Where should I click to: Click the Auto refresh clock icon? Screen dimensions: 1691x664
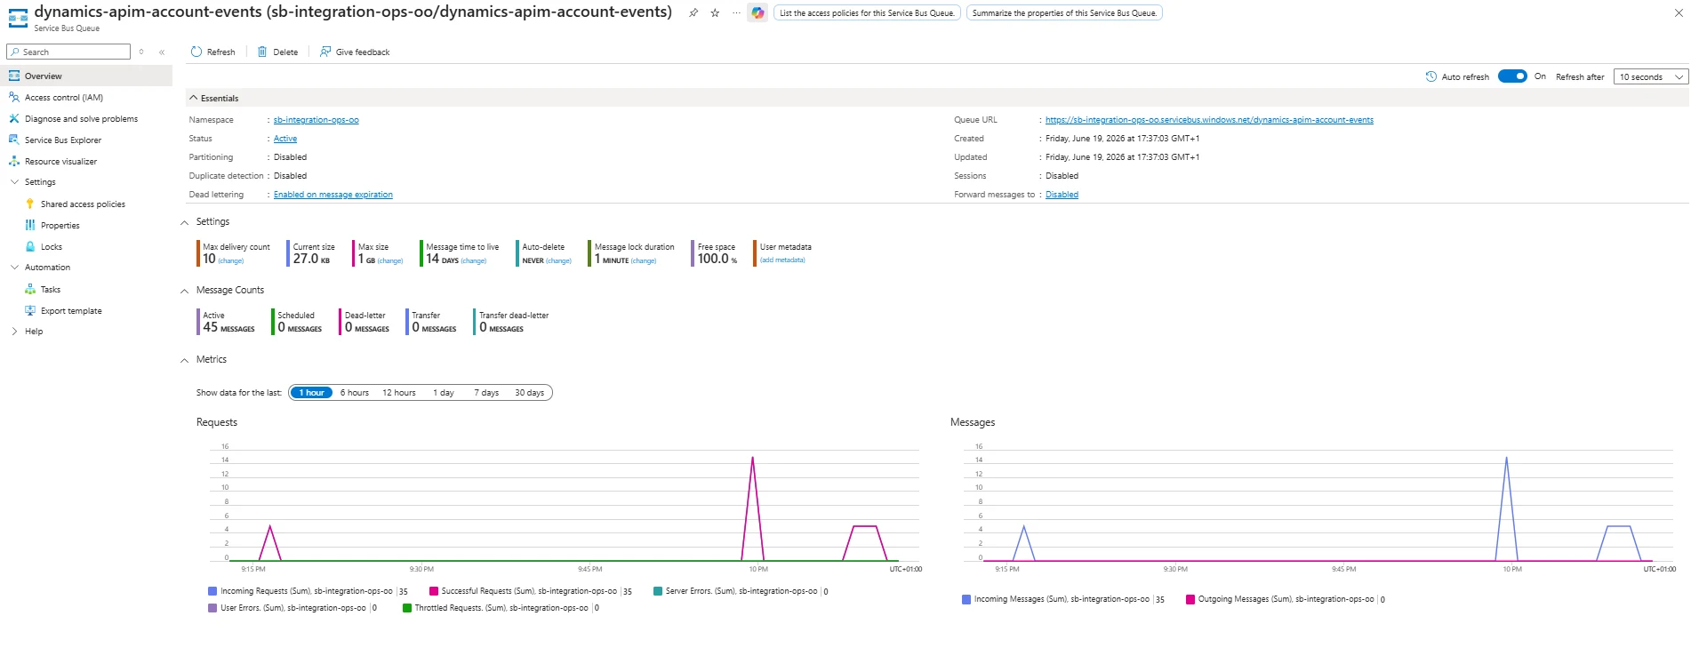tap(1431, 76)
